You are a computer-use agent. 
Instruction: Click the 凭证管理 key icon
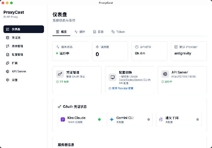coord(60,74)
